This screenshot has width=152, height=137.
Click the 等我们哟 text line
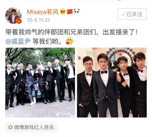pos(47,42)
